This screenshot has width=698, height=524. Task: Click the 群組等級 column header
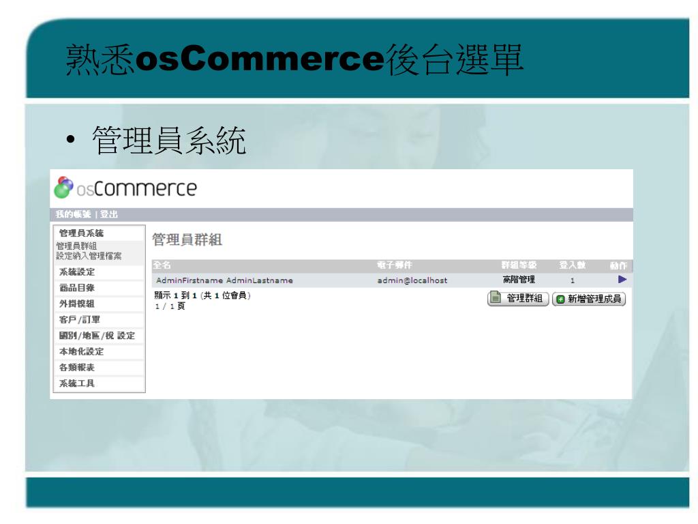coord(519,265)
